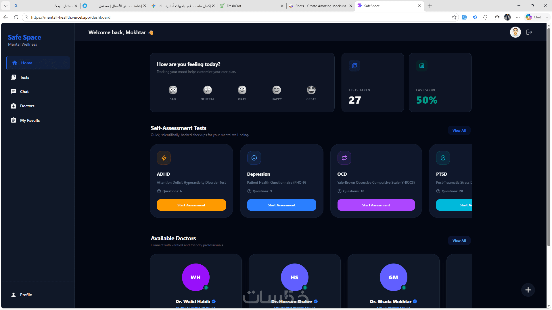Click the TESTS TAKEN value 27
Viewport: 552px width, 310px height.
click(x=355, y=100)
